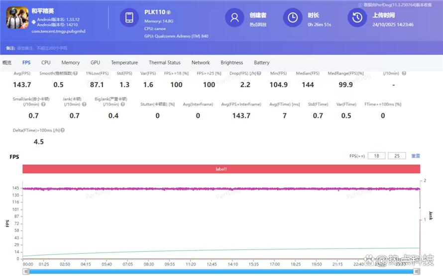
Task: Open the CPU tab
Action: point(46,62)
